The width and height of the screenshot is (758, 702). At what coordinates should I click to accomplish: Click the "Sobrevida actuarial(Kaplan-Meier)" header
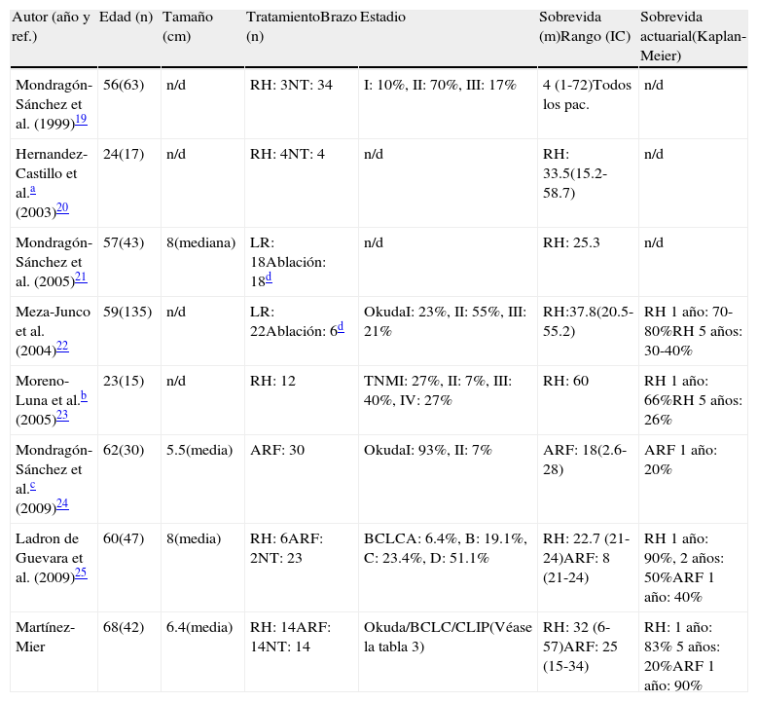coord(692,37)
